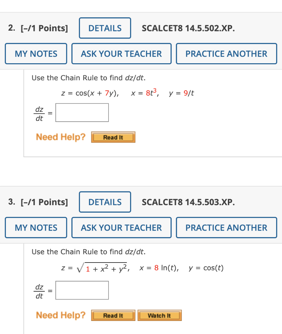Image resolution: width=282 pixels, height=334 pixels.
Task: Open DETAILS for problem 2
Action: coord(105,28)
